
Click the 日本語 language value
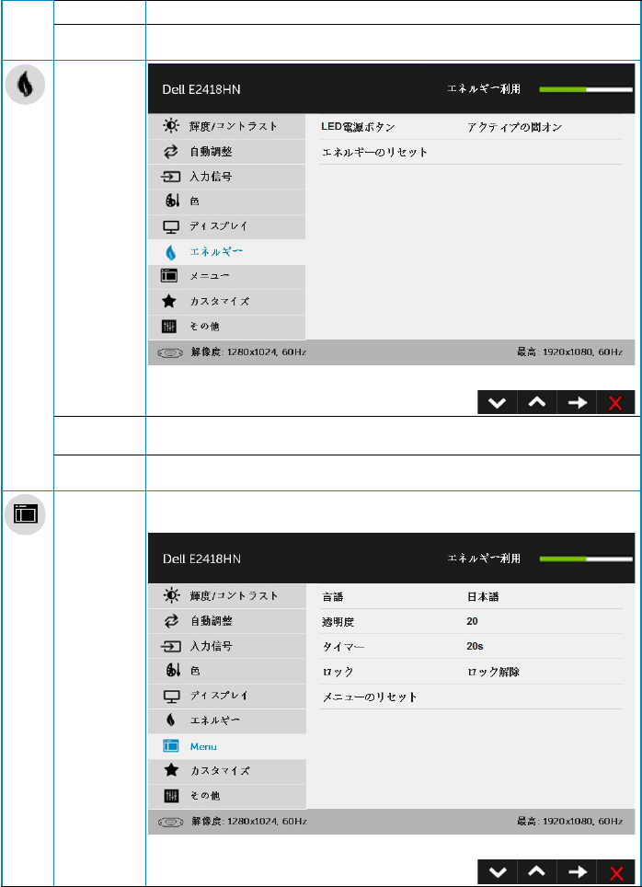point(483,597)
